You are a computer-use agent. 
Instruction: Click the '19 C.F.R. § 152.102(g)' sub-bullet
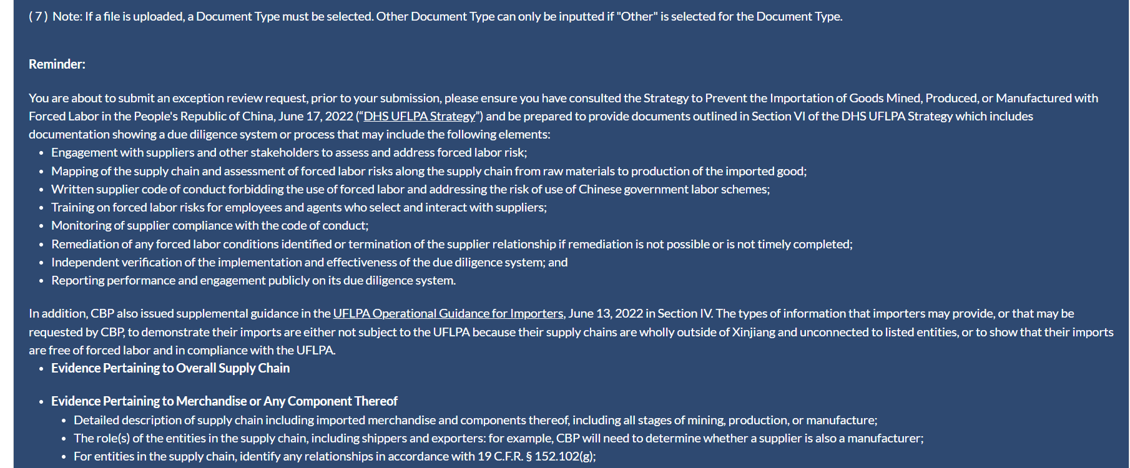tap(335, 457)
